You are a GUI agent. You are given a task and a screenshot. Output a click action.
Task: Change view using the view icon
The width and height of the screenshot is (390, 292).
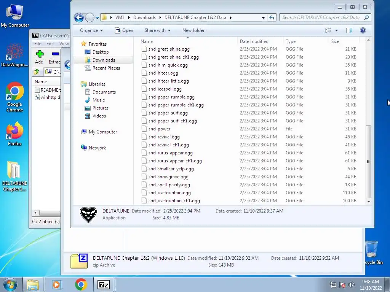pos(328,30)
